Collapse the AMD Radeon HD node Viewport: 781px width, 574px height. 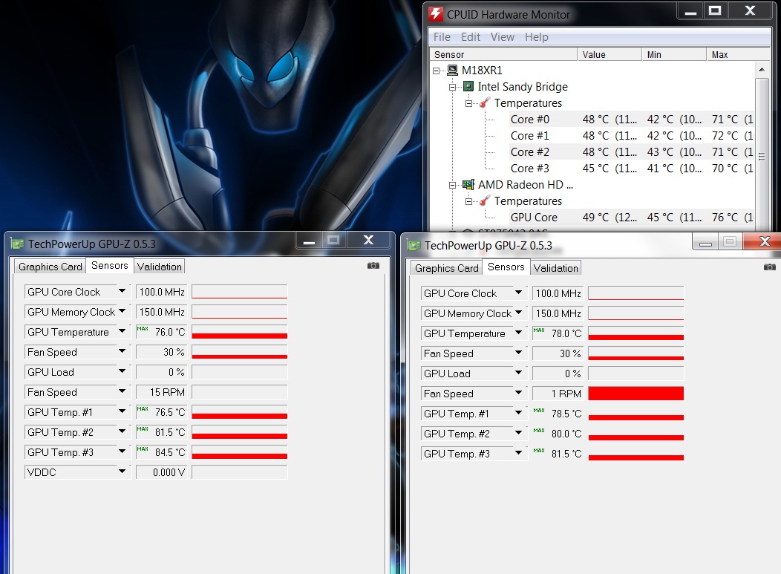pos(452,186)
